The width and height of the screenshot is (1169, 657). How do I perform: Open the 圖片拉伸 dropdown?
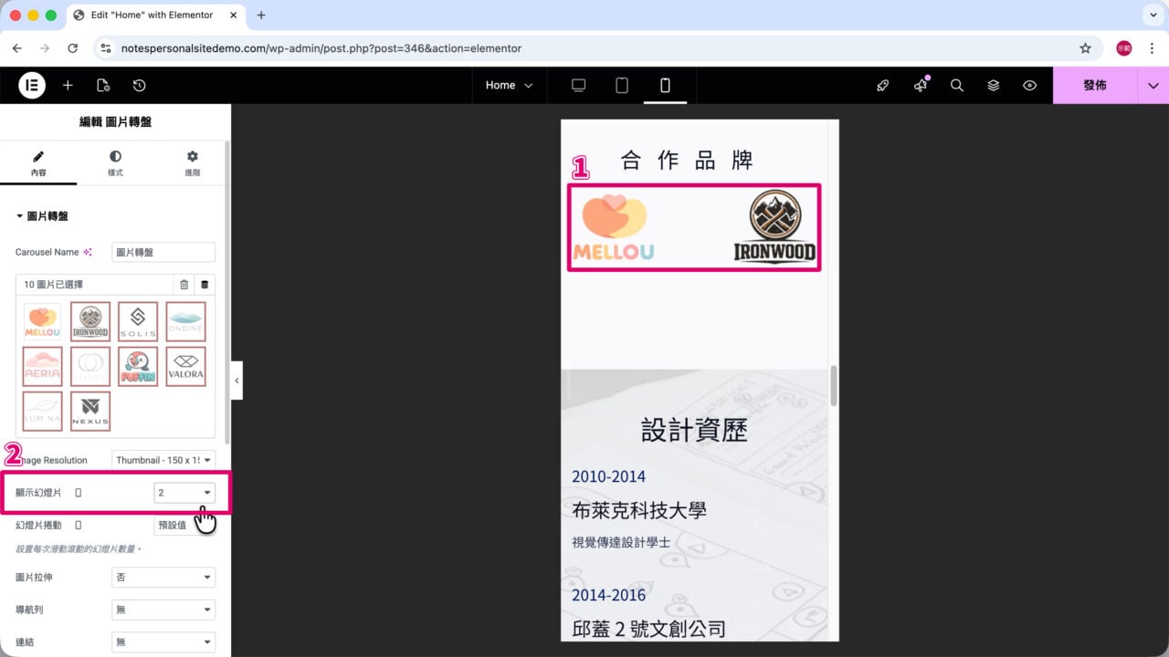pos(163,578)
